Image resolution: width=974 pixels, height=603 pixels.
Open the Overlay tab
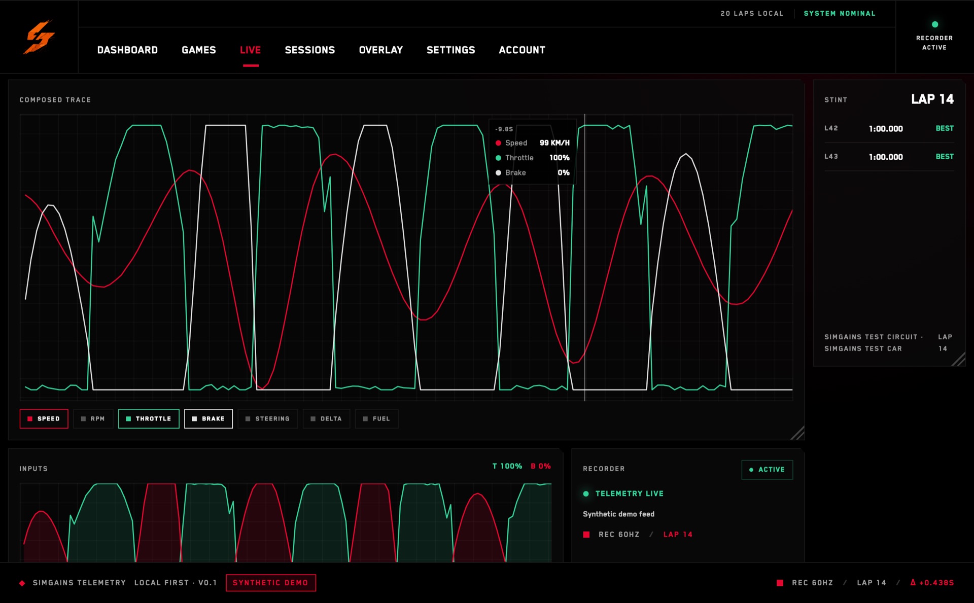[381, 50]
